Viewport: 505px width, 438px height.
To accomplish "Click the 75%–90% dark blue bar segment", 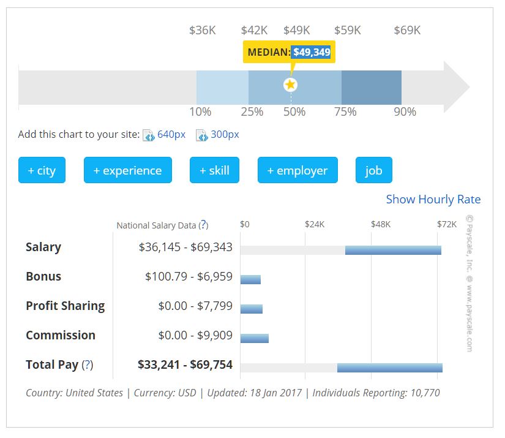I will click(x=372, y=88).
